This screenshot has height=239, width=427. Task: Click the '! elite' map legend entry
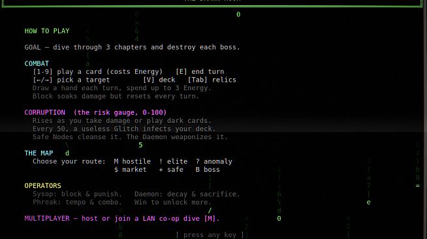[173, 162]
